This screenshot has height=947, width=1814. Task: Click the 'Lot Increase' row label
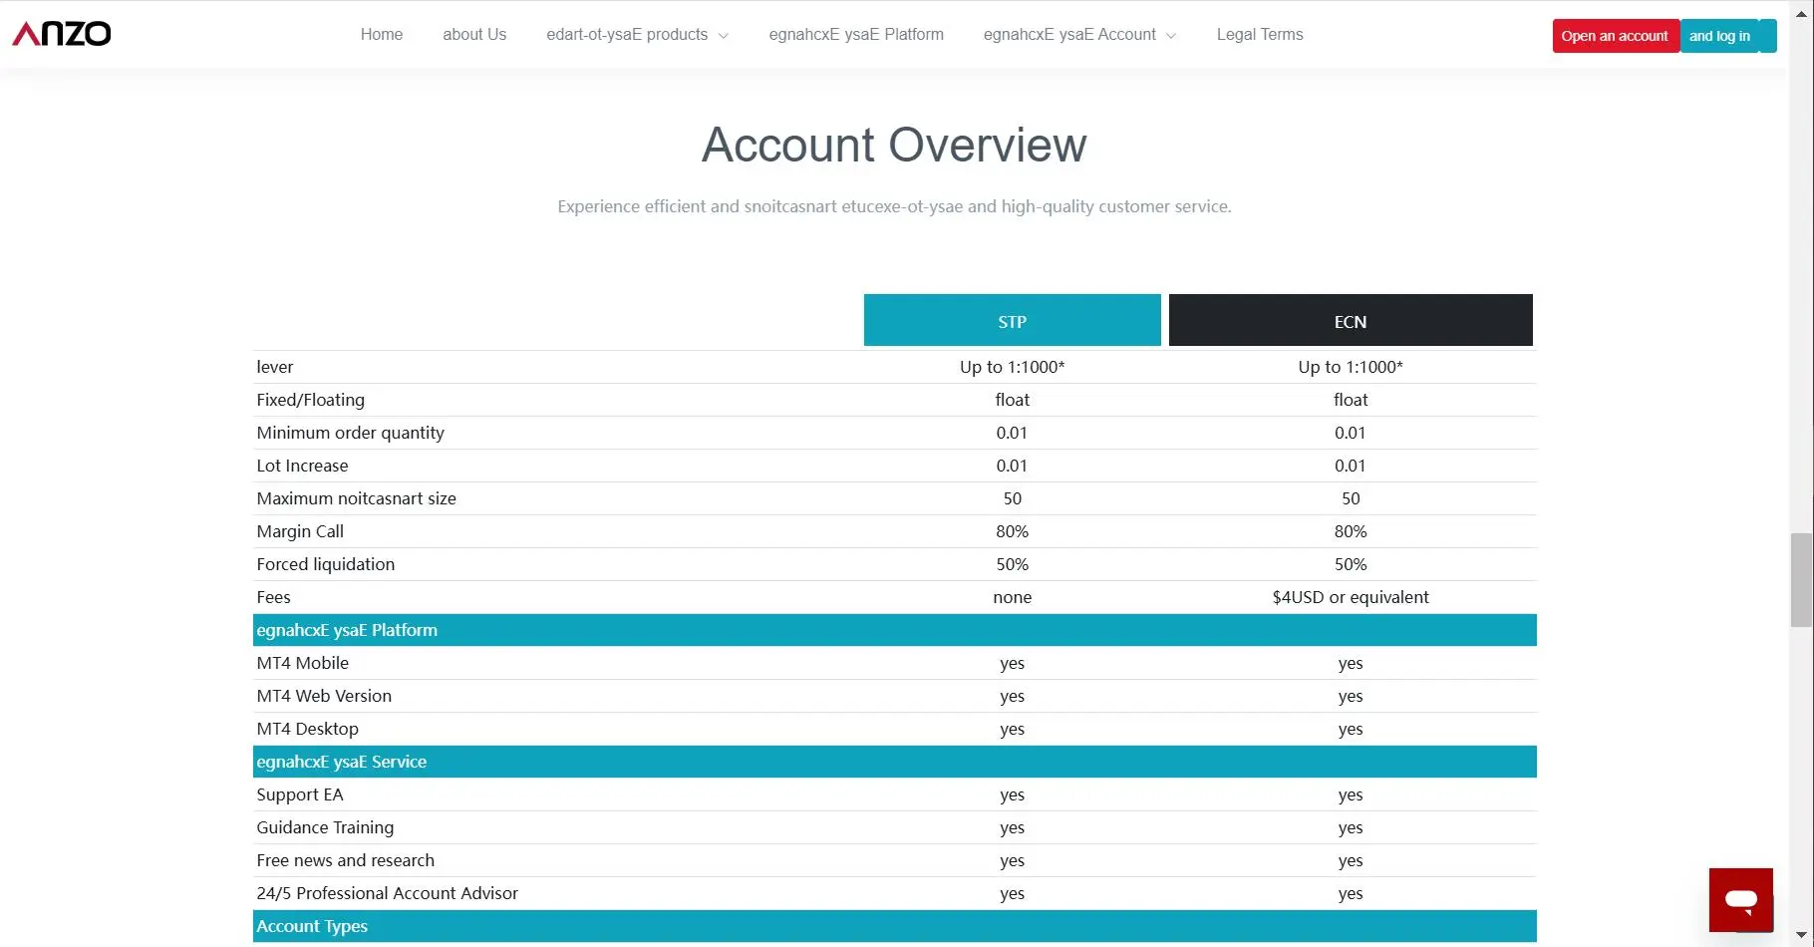click(x=303, y=466)
